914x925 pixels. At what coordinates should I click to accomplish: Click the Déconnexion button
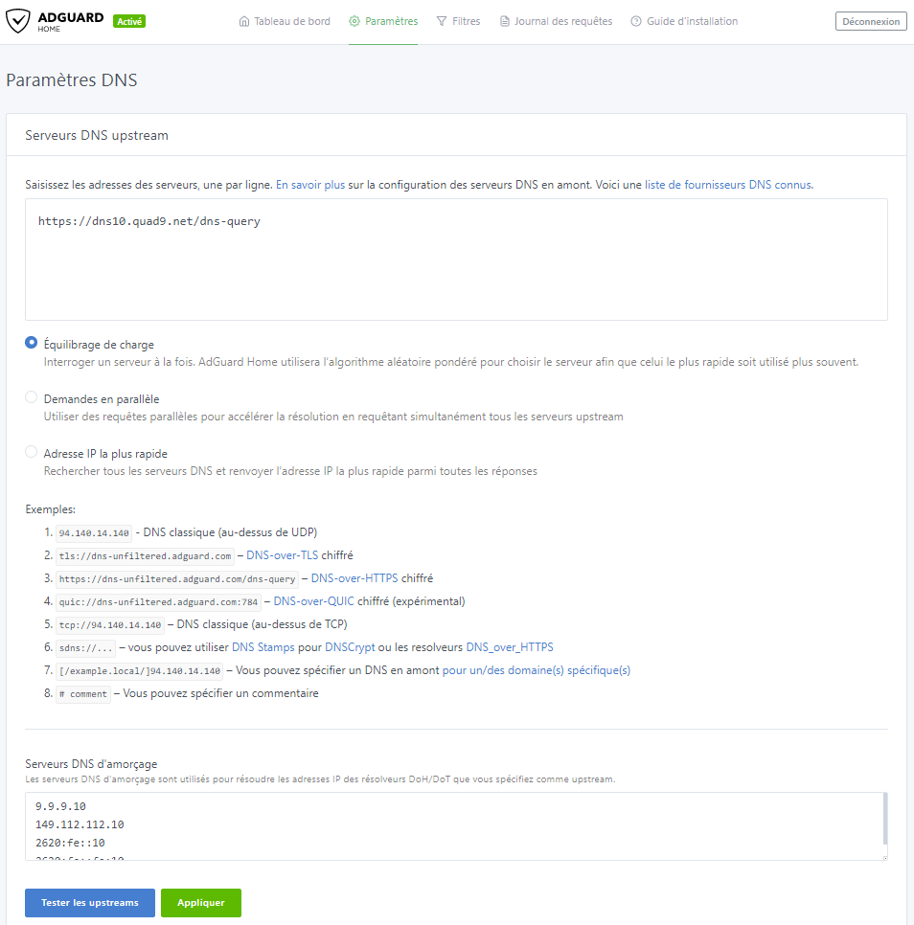[x=871, y=21]
